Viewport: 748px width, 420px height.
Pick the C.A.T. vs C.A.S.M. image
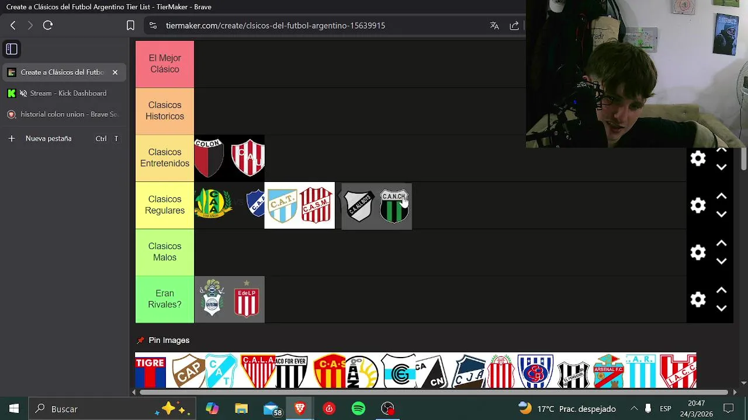coord(300,205)
